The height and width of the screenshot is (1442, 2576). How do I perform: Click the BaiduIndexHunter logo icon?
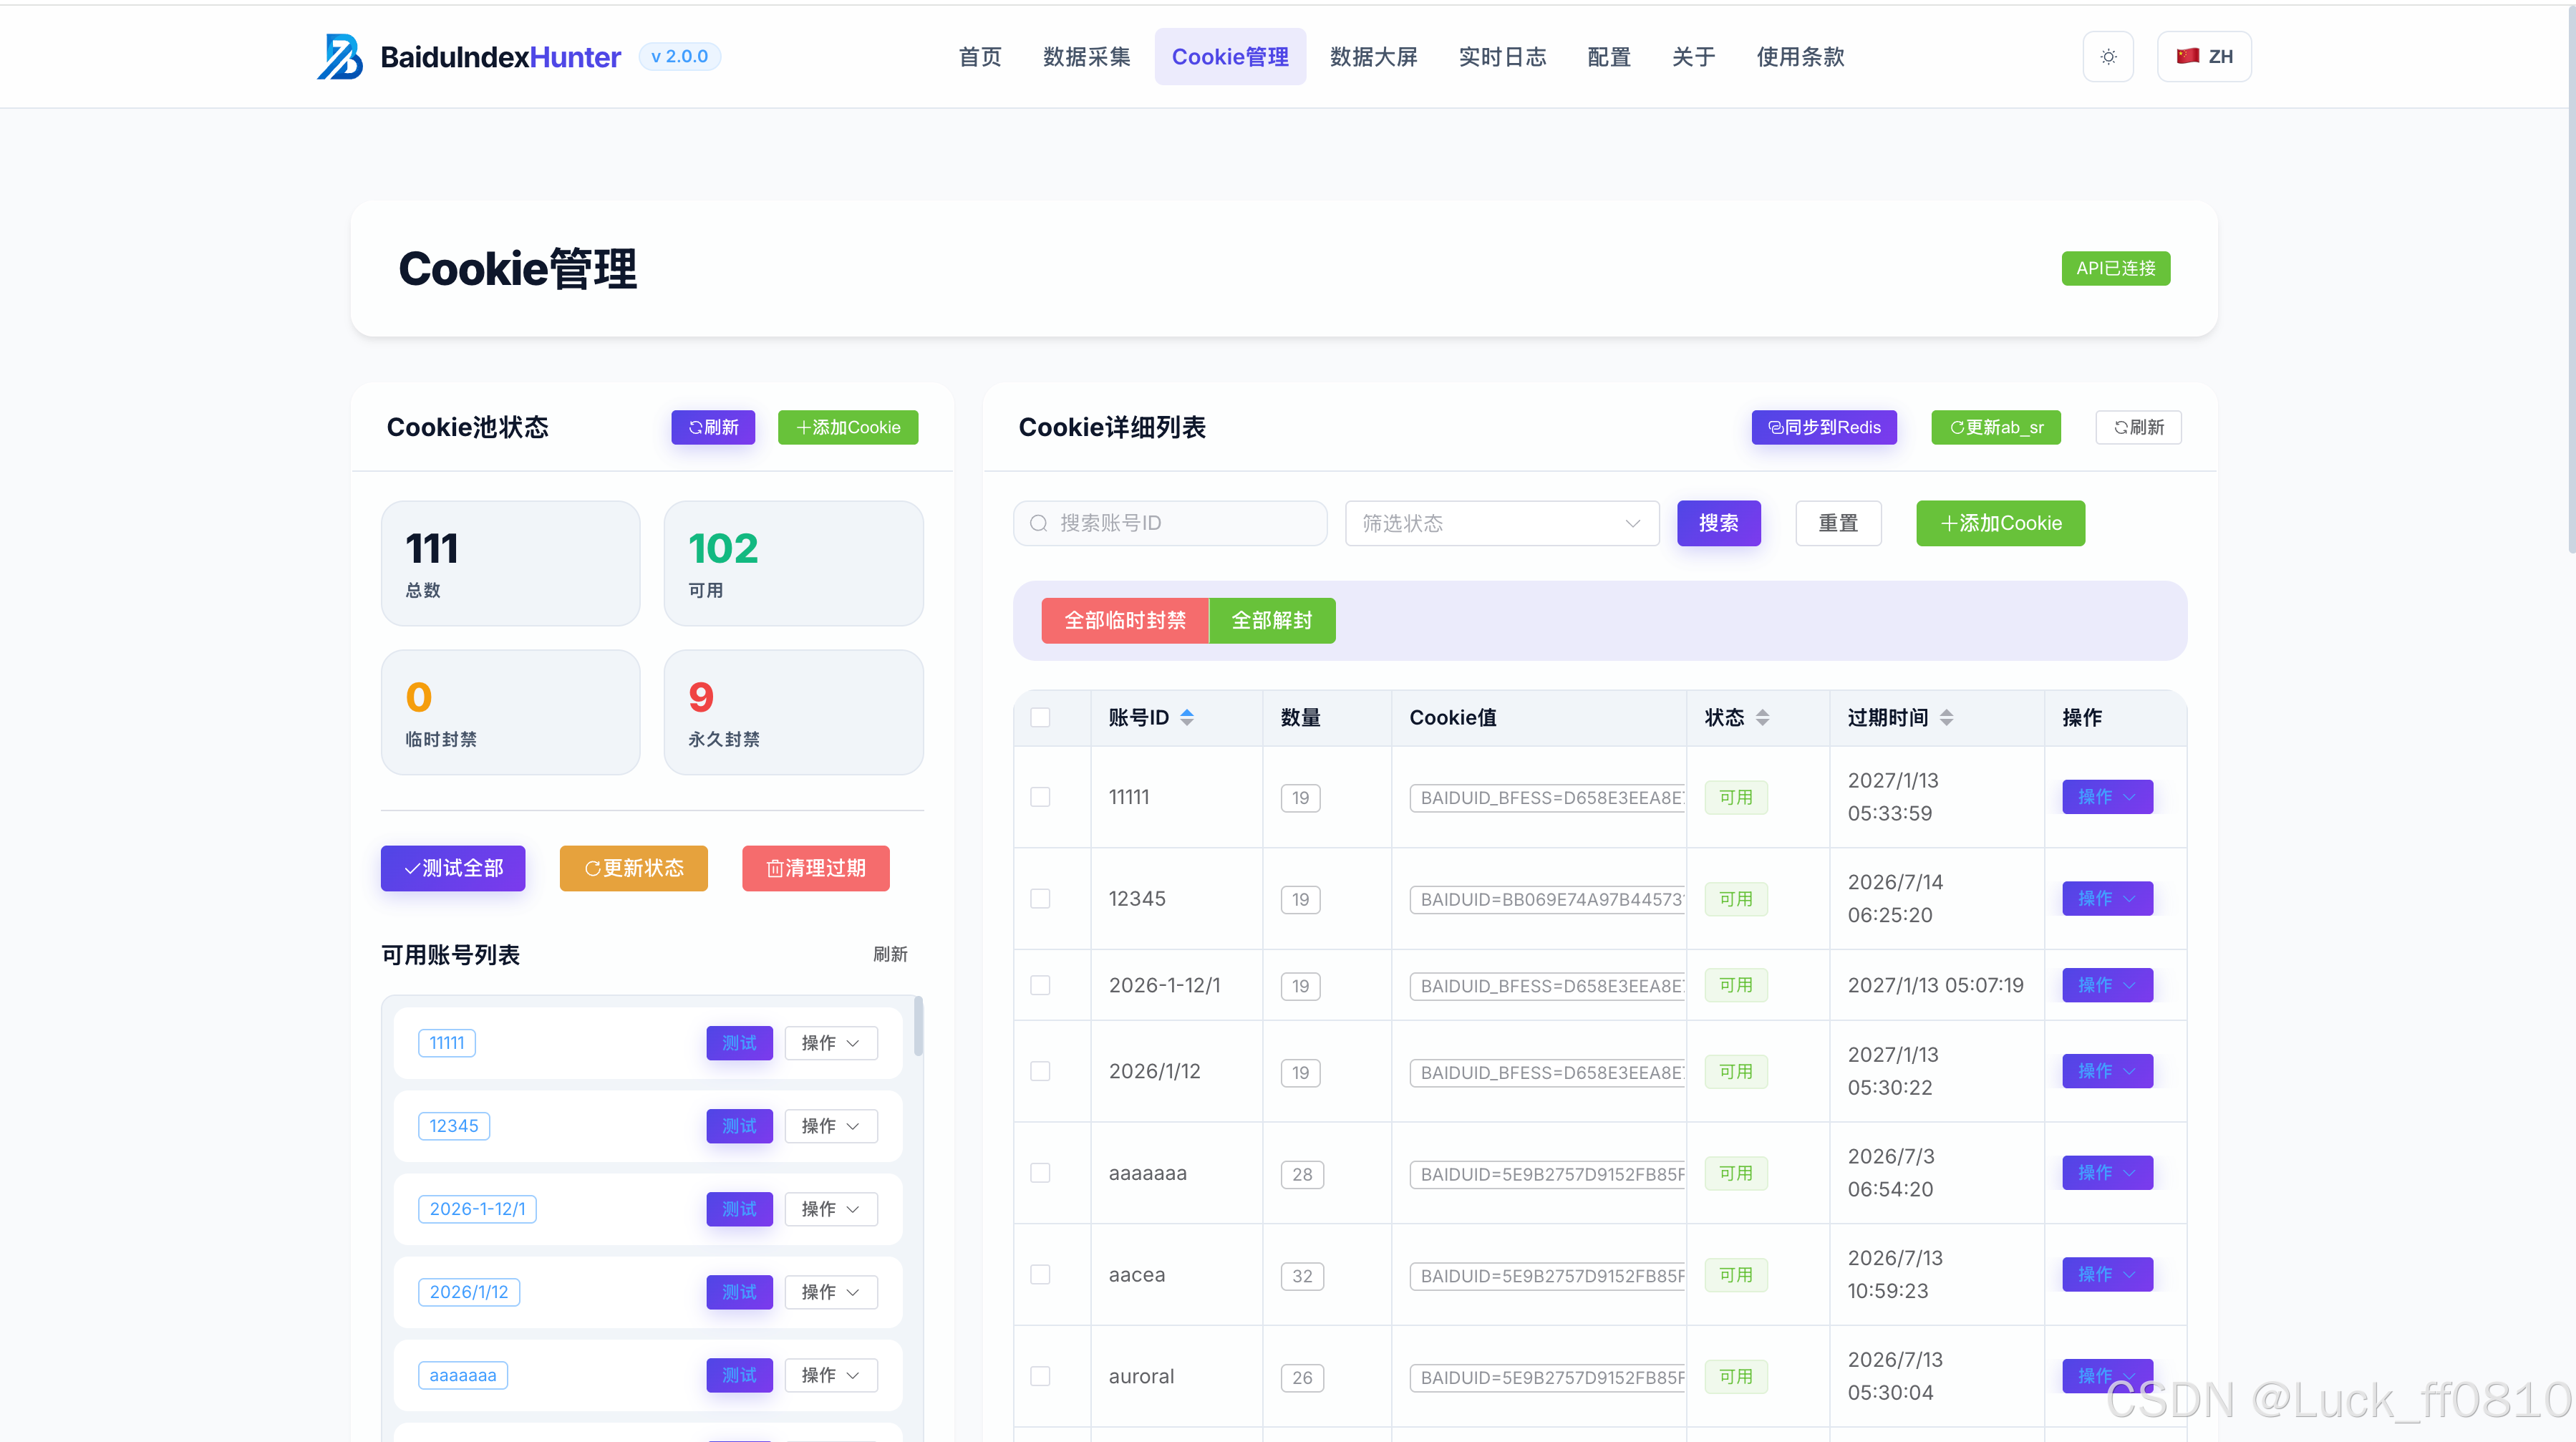340,57
